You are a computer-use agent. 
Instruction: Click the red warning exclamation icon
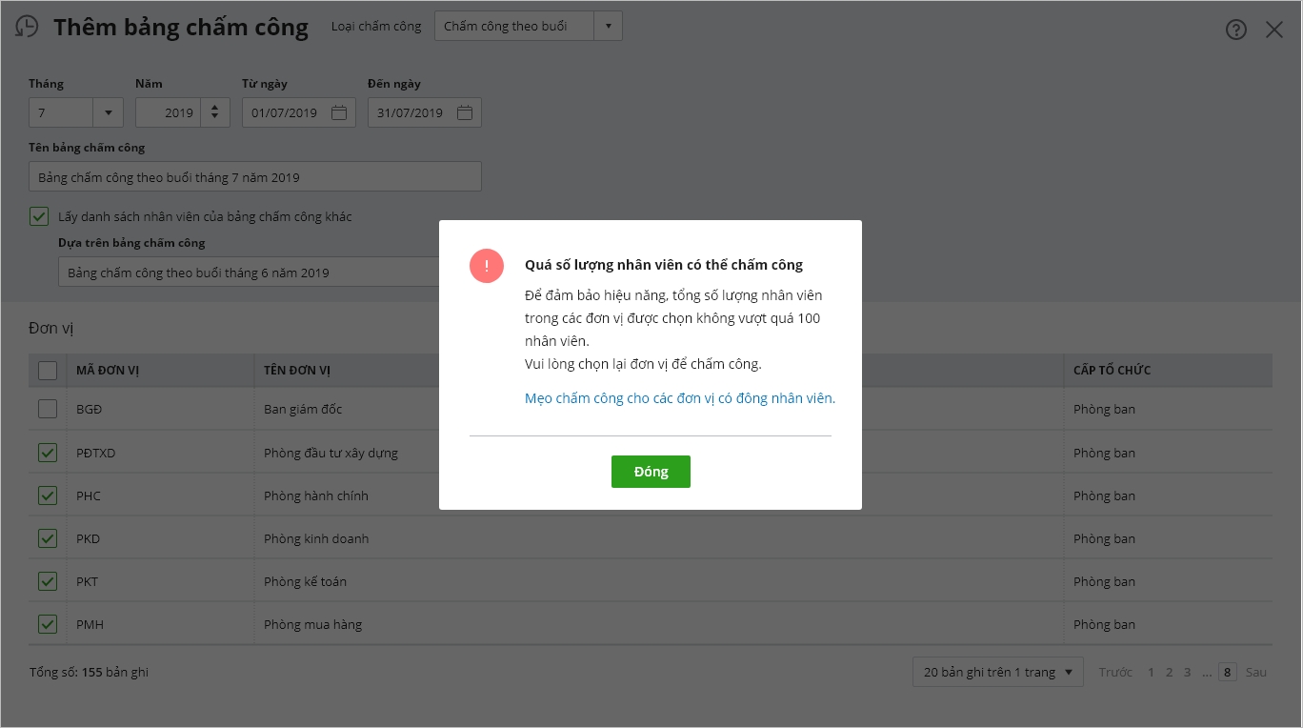[x=486, y=266]
